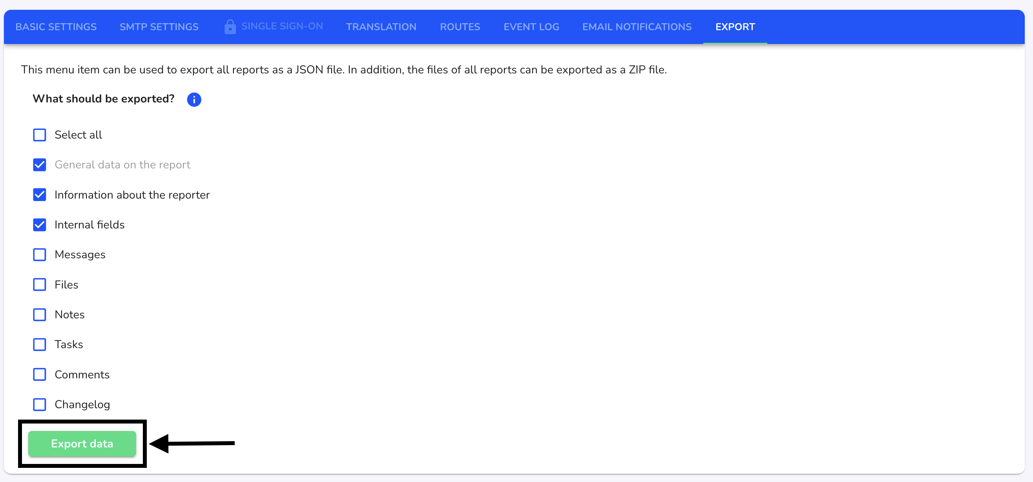1033x482 pixels.
Task: Uncheck Information about the reporter
Action: [x=39, y=195]
